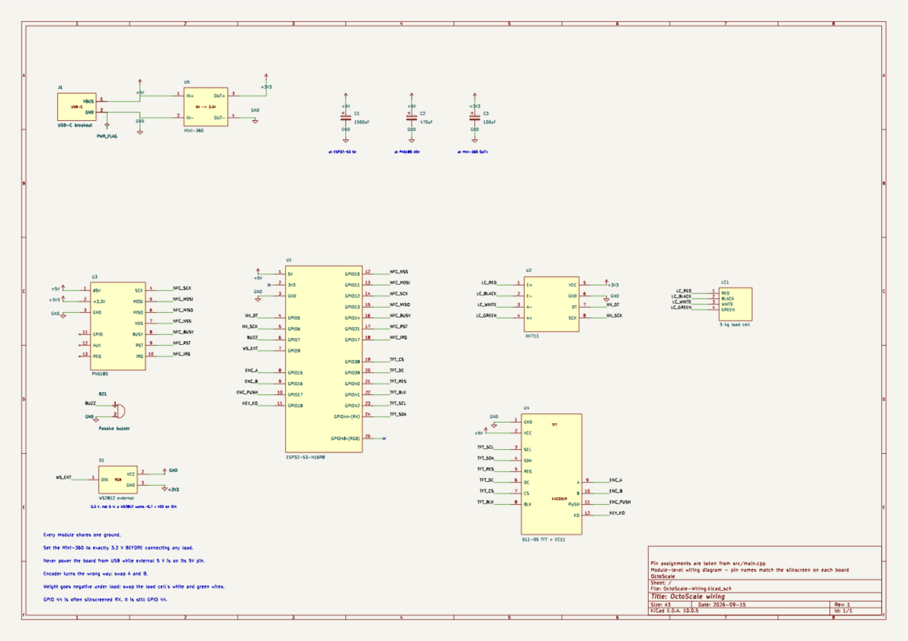Image resolution: width=908 pixels, height=641 pixels.
Task: Click the C3 100uF capacitor symbol
Action: [474, 117]
